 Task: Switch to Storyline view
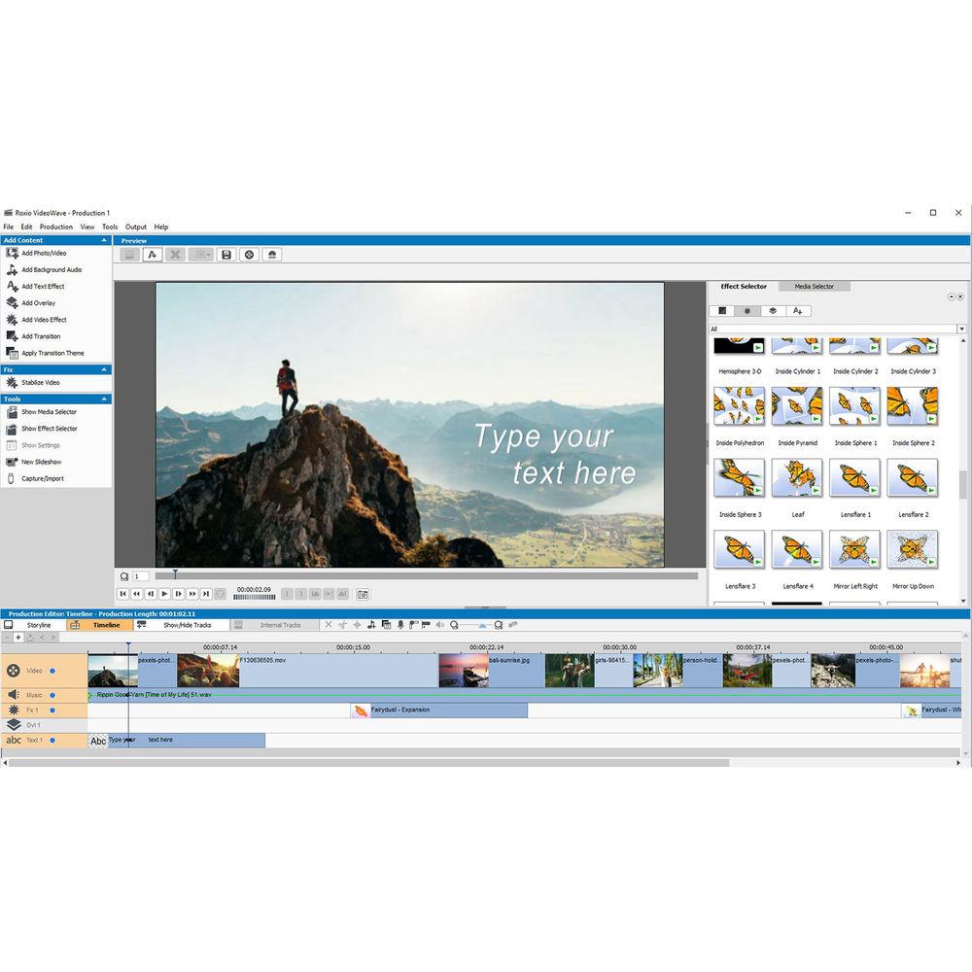tap(39, 625)
